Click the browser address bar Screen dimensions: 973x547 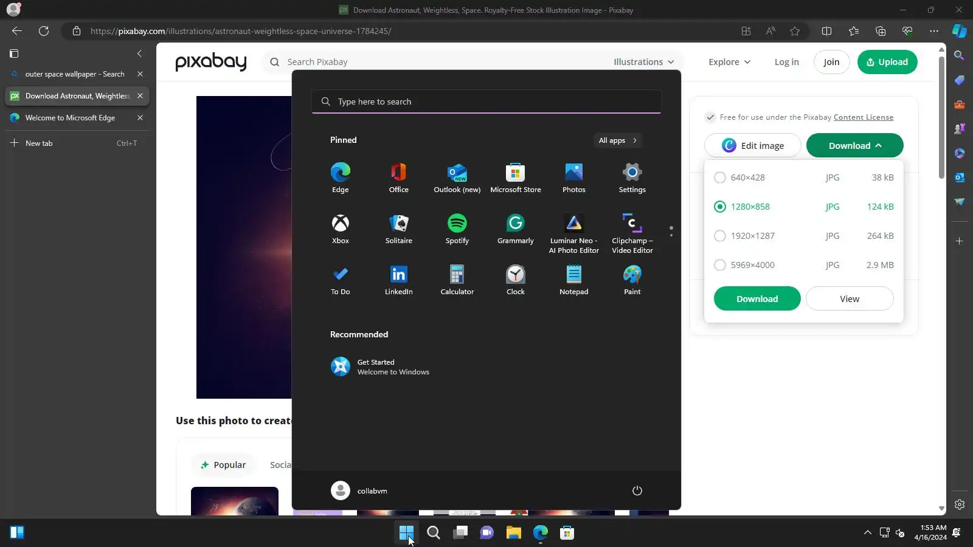401,31
